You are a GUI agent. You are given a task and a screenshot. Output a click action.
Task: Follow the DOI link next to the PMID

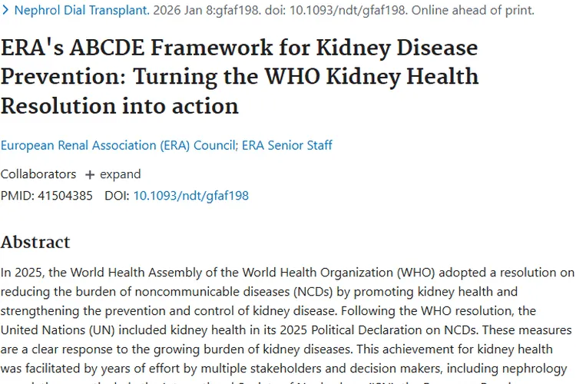click(190, 195)
